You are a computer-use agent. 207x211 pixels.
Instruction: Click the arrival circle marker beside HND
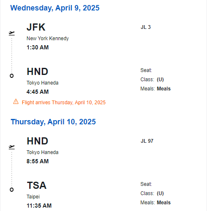[x=12, y=76]
